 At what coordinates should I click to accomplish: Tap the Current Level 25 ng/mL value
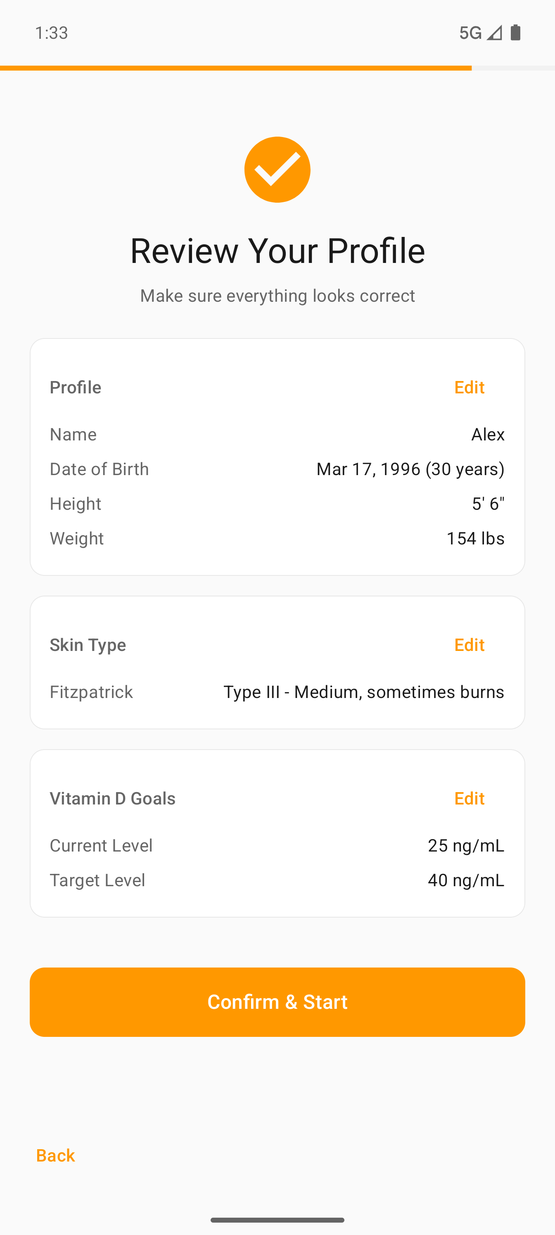coord(465,845)
